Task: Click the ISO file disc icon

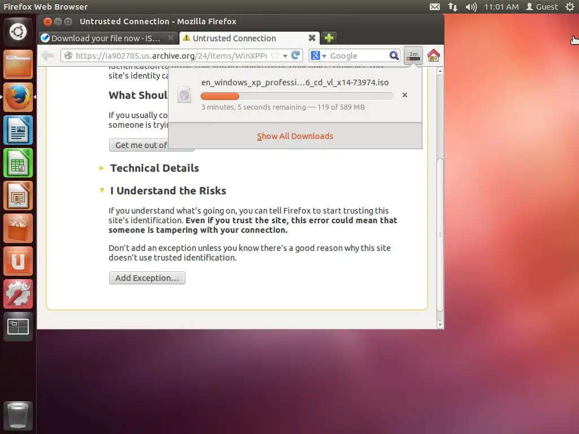Action: (184, 95)
